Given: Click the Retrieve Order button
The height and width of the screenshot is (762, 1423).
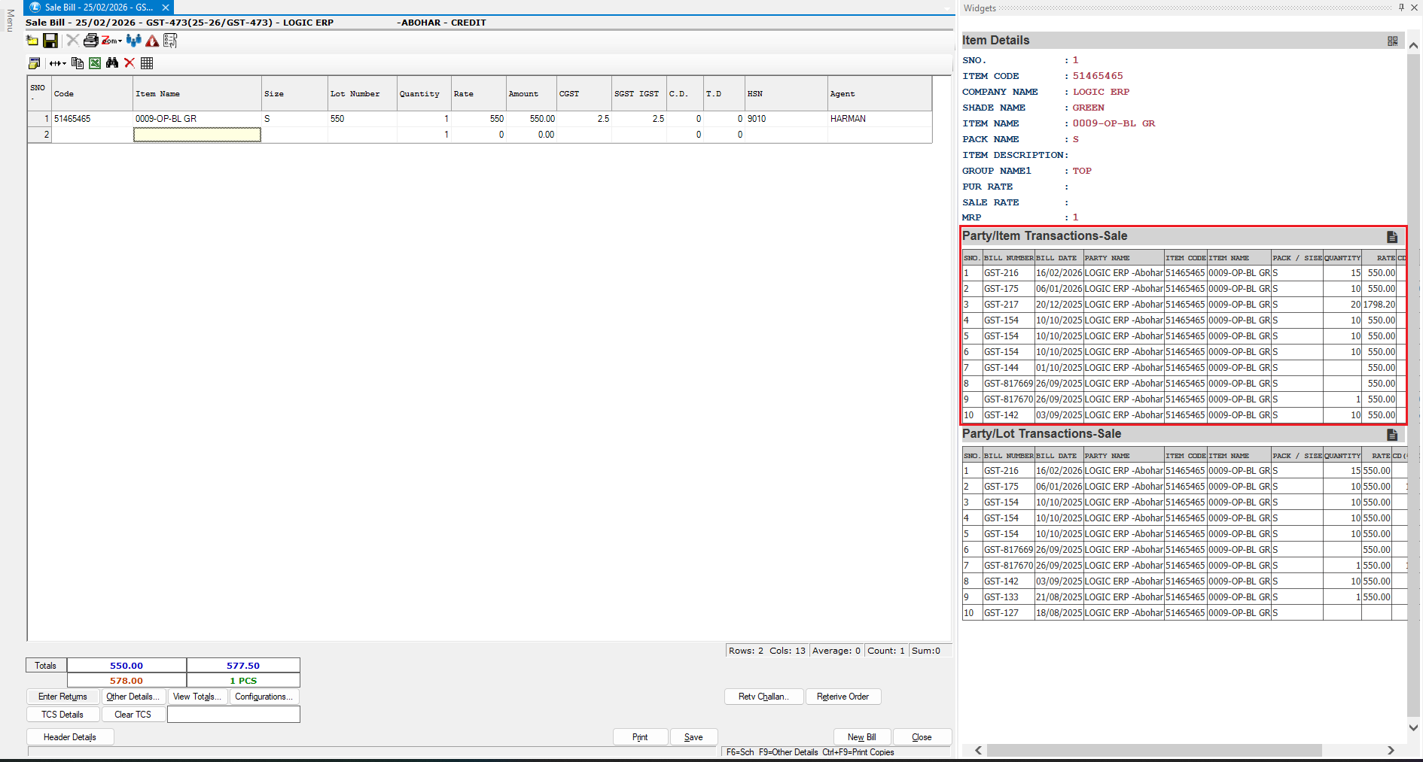Looking at the screenshot, I should (x=843, y=697).
